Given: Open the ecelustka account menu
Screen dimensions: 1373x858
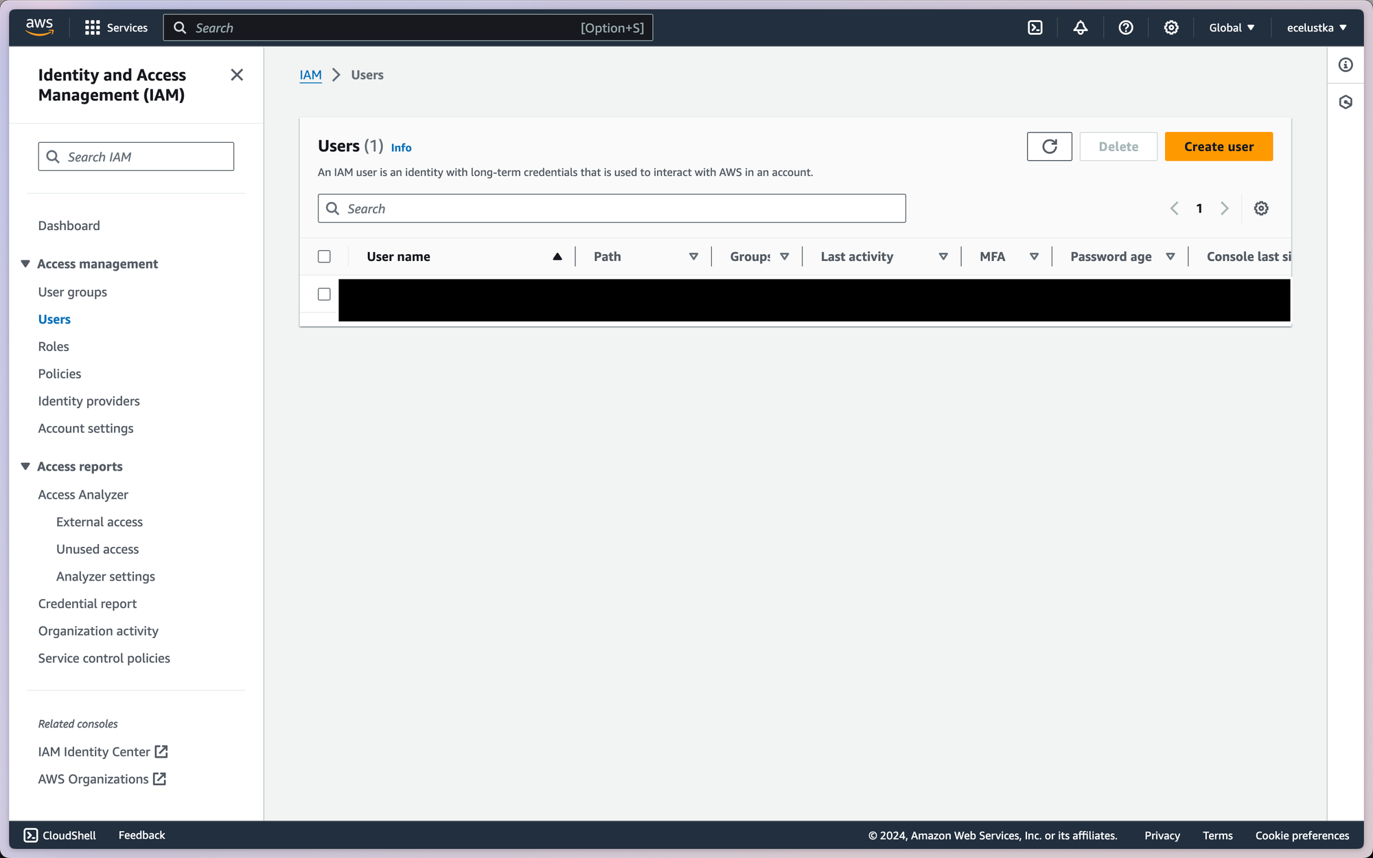Looking at the screenshot, I should [1316, 27].
